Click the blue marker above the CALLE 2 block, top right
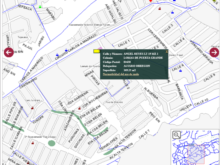This screenshot has height=165, width=220. tap(172, 12)
